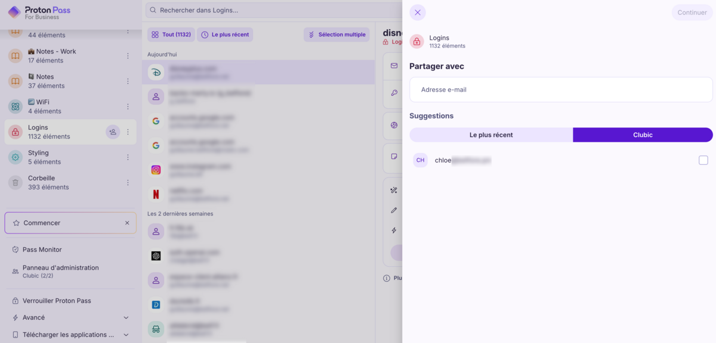Close the share panel
This screenshot has width=716, height=343.
click(418, 13)
